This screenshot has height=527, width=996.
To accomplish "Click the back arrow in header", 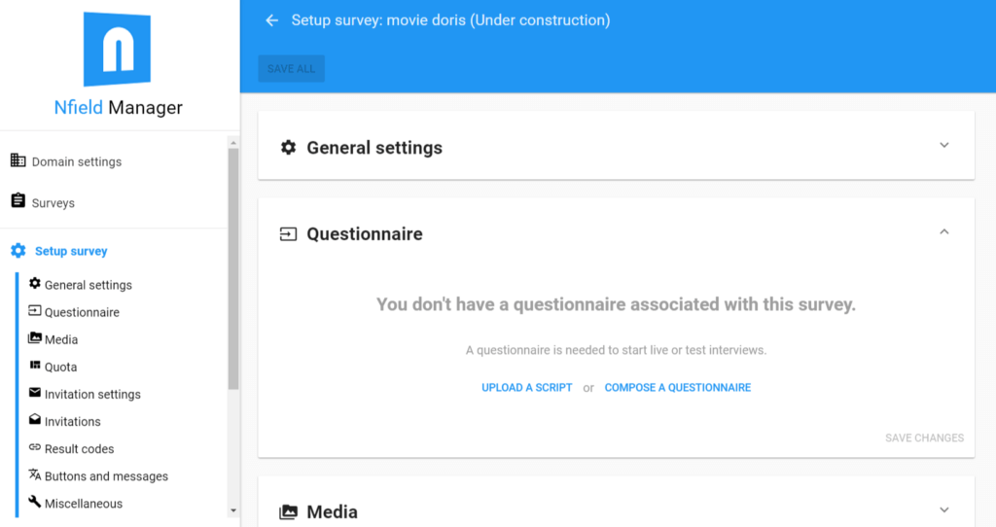I will pyautogui.click(x=272, y=20).
